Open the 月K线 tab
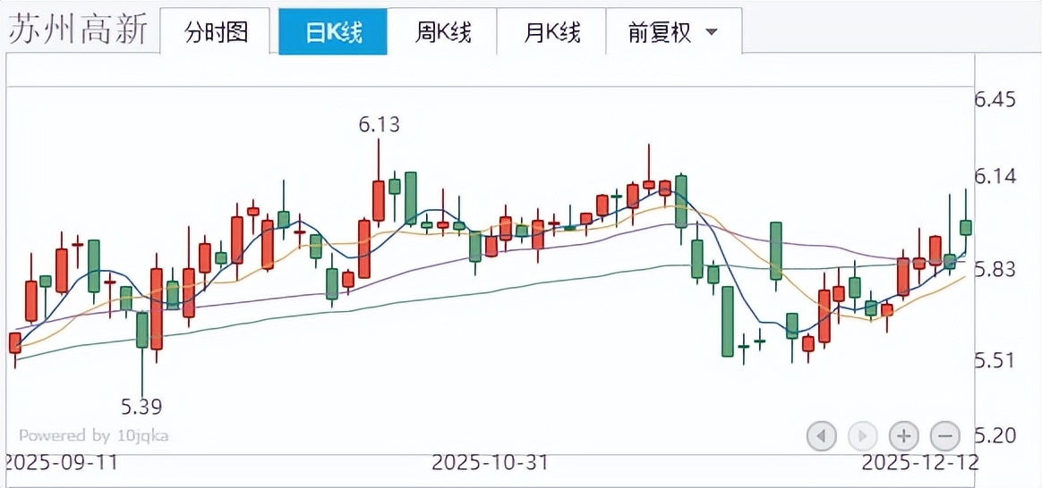This screenshot has height=488, width=1042. (551, 33)
